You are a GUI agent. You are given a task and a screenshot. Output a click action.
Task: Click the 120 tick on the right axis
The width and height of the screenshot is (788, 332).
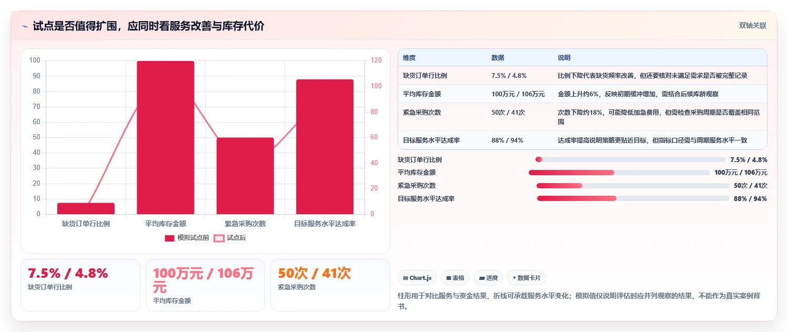tap(376, 61)
